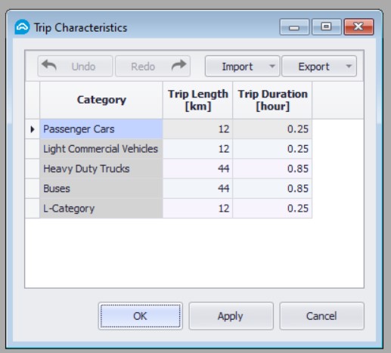
Task: Edit Buses trip length value 44
Action: (x=197, y=189)
